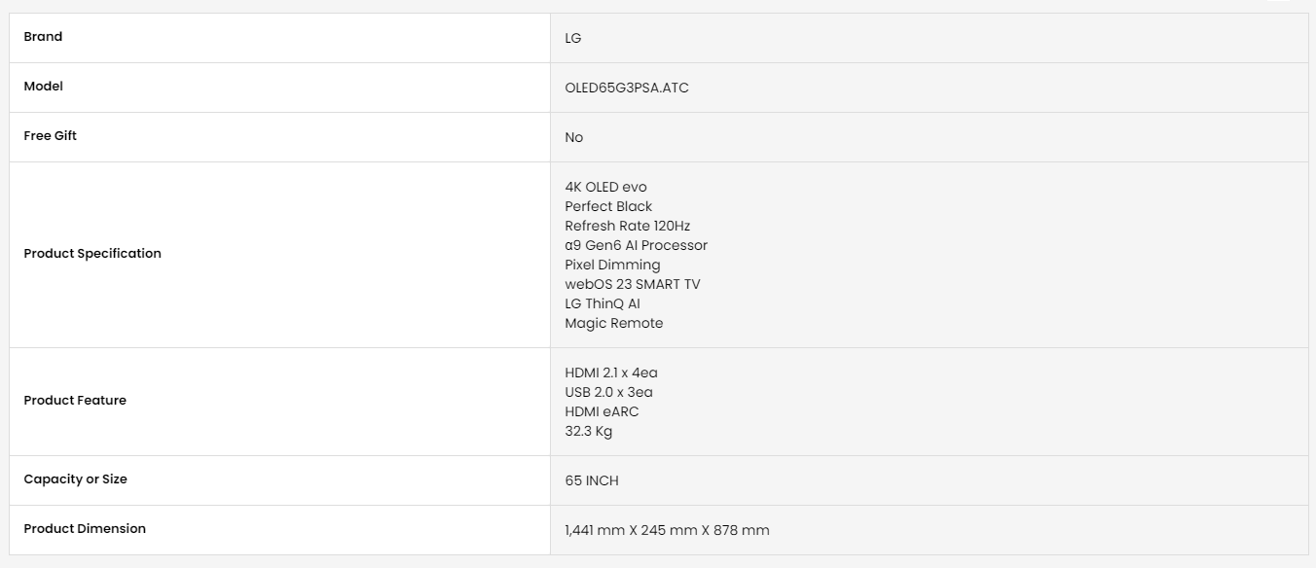The width and height of the screenshot is (1316, 568).
Task: Click the Refresh Rate 120Hz text
Action: (627, 226)
